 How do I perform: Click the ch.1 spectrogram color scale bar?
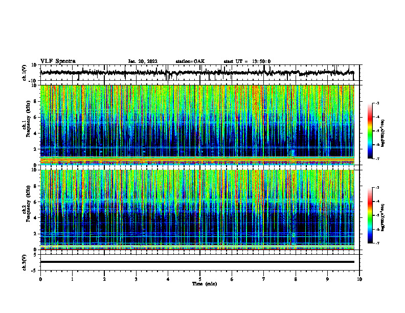tap(370, 131)
